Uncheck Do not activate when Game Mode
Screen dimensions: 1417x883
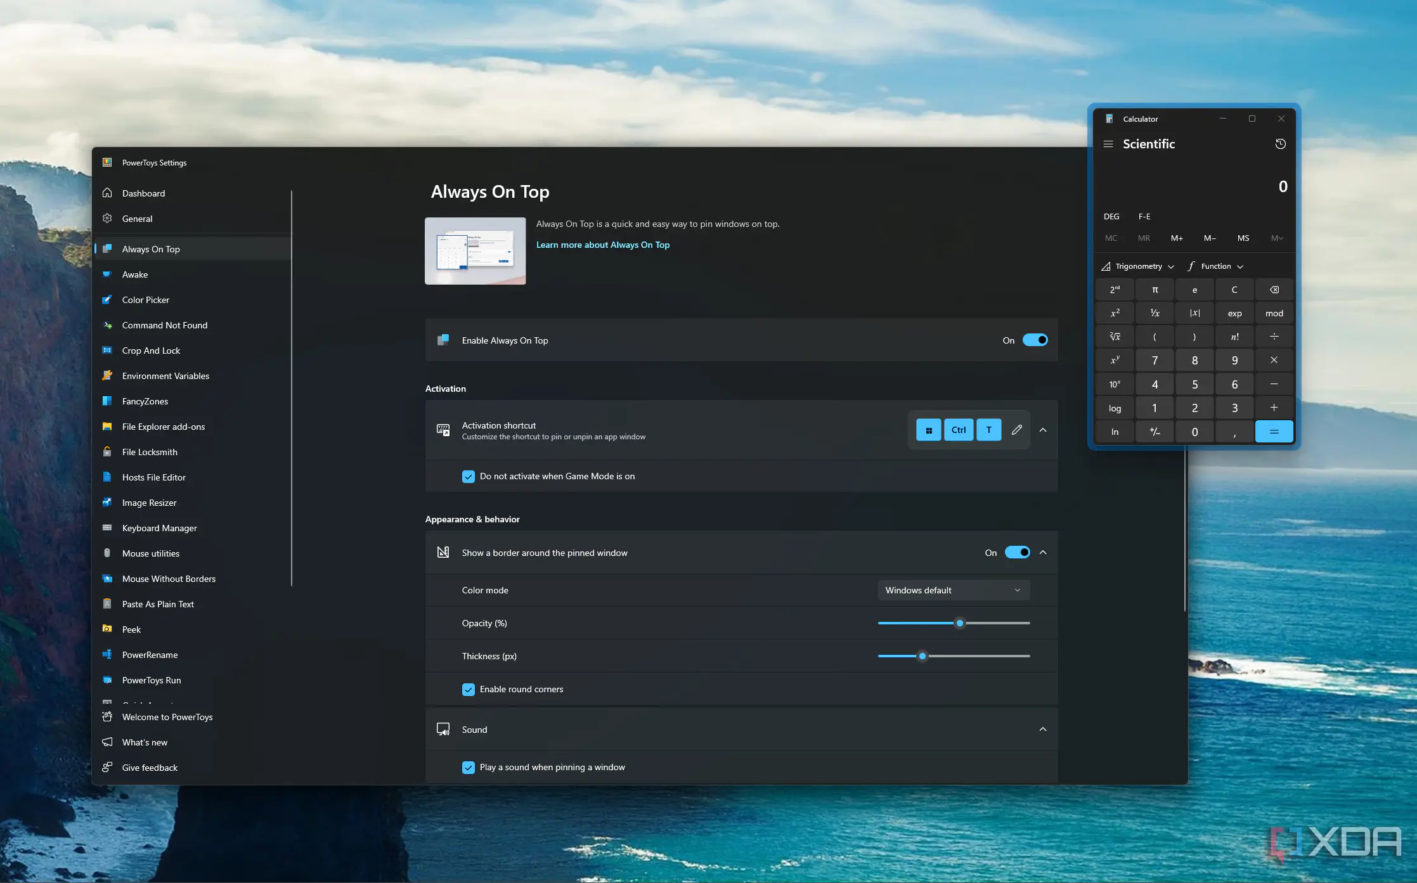469,477
